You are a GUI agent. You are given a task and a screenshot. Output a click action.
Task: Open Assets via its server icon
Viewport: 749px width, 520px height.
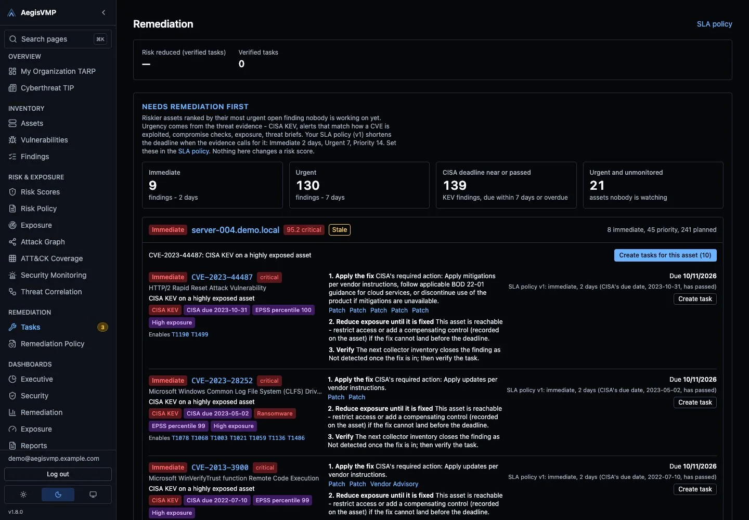12,123
